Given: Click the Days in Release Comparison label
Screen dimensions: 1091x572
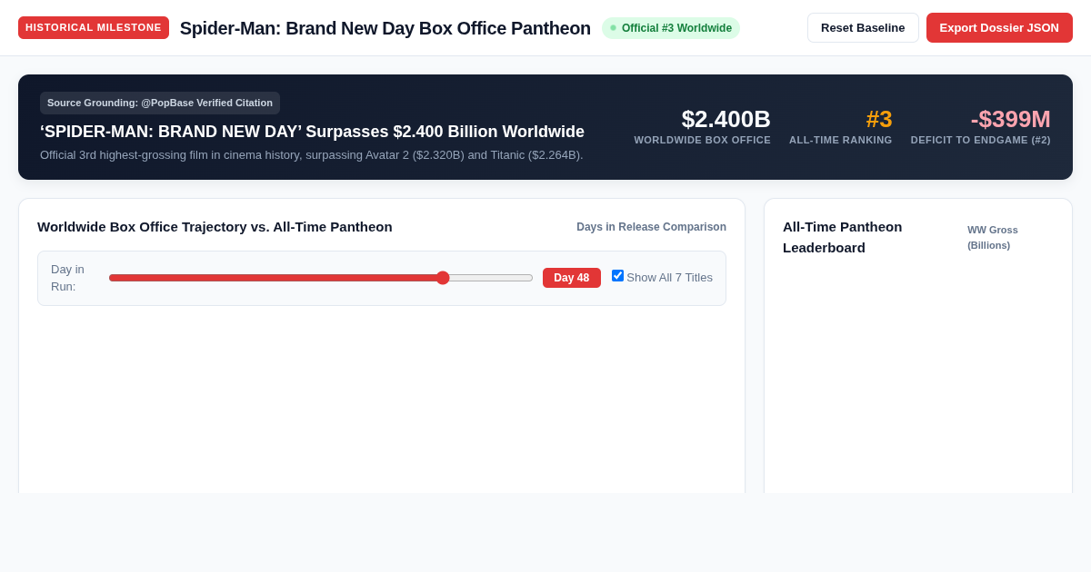Looking at the screenshot, I should tap(651, 227).
